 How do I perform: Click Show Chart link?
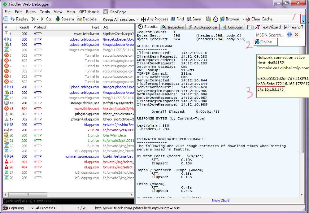click(x=220, y=201)
